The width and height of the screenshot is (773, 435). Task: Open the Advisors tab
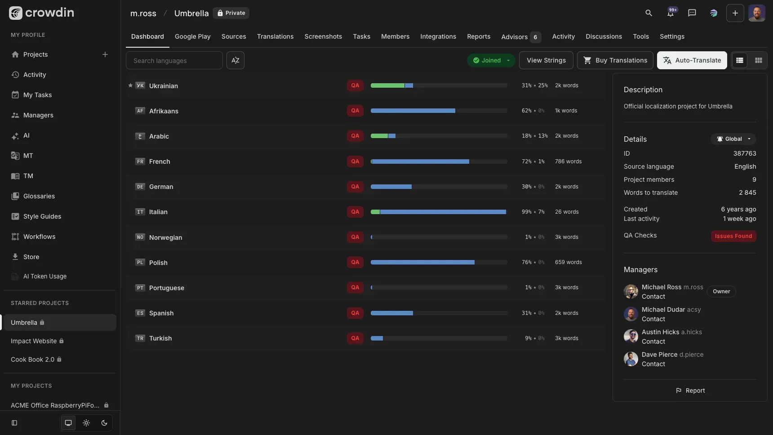tap(521, 37)
